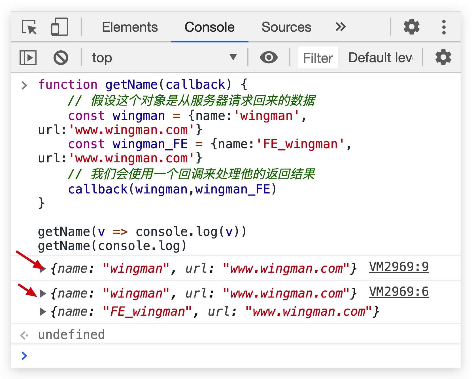Screen dimensions: 472x379
Task: Open the VM2969:6 source link
Action: [x=399, y=292]
